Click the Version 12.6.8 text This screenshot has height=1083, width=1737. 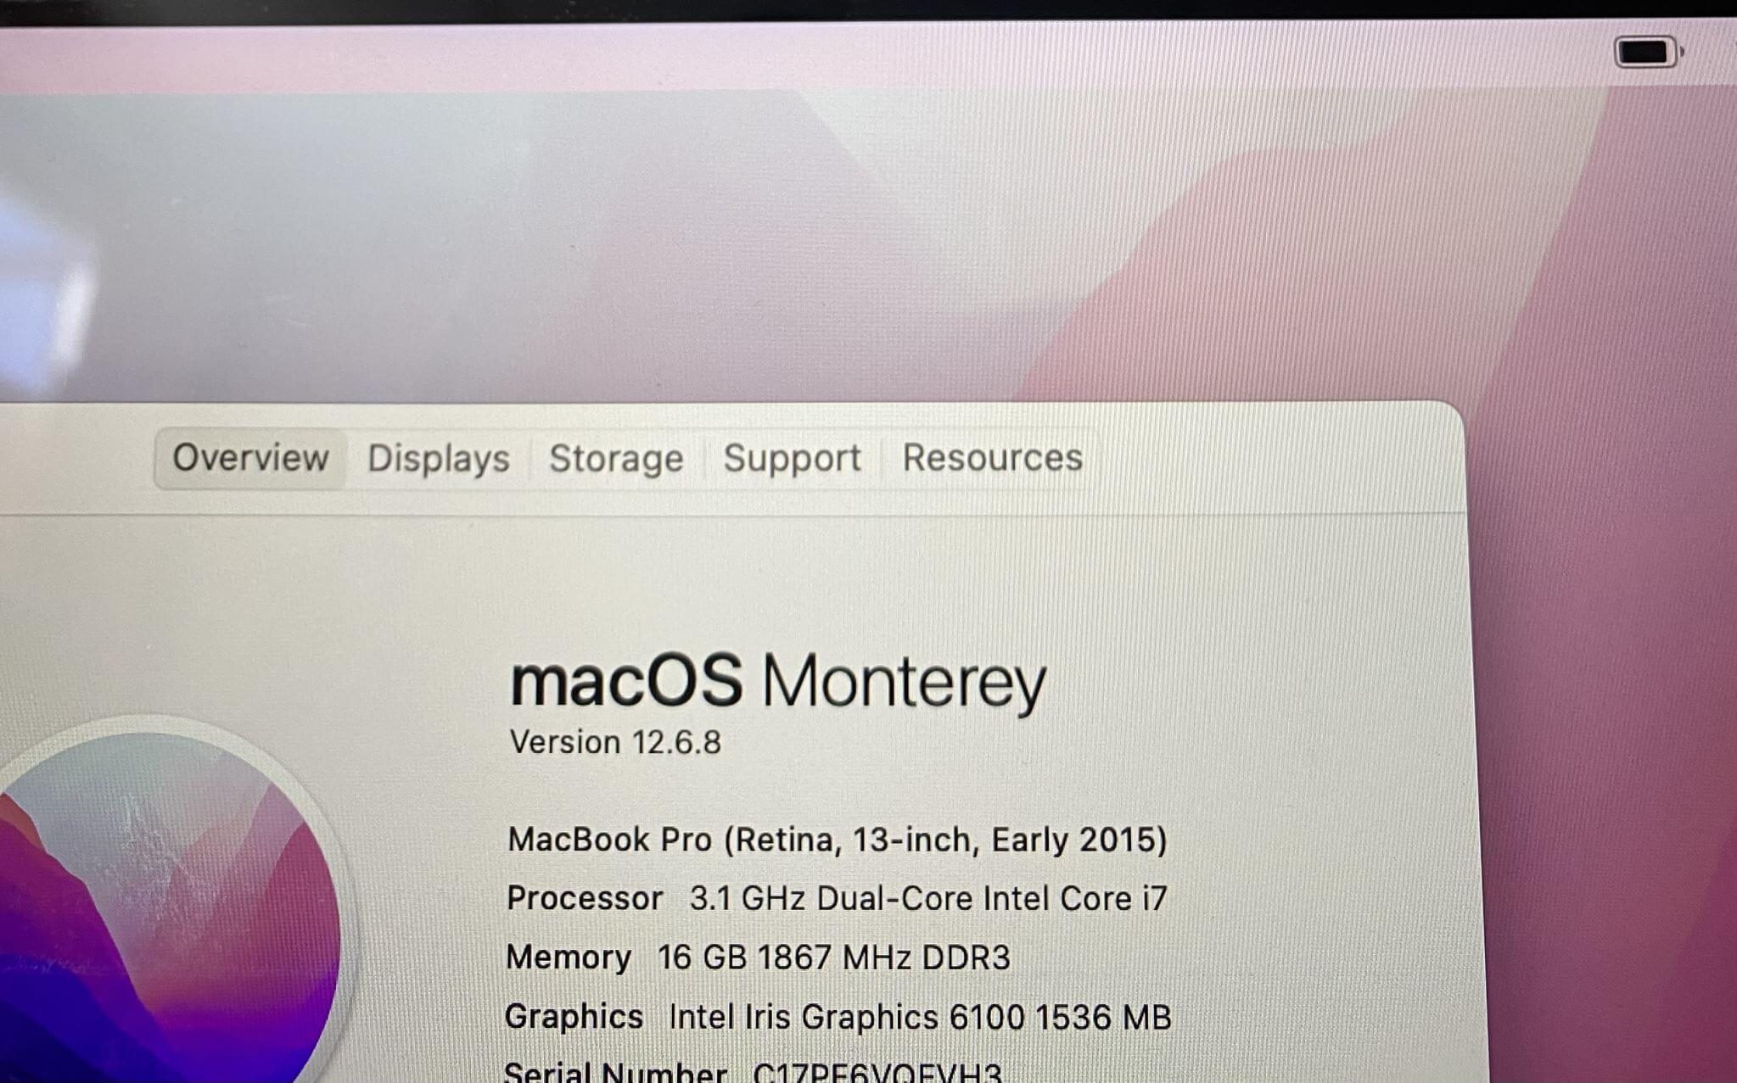[x=615, y=743]
